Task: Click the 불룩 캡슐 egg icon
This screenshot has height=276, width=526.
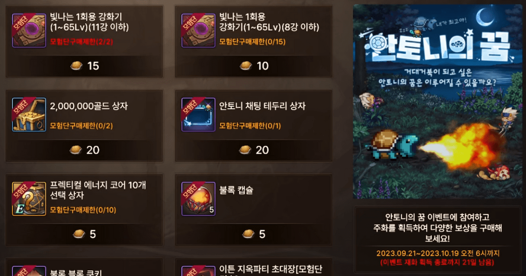Action: (x=198, y=198)
